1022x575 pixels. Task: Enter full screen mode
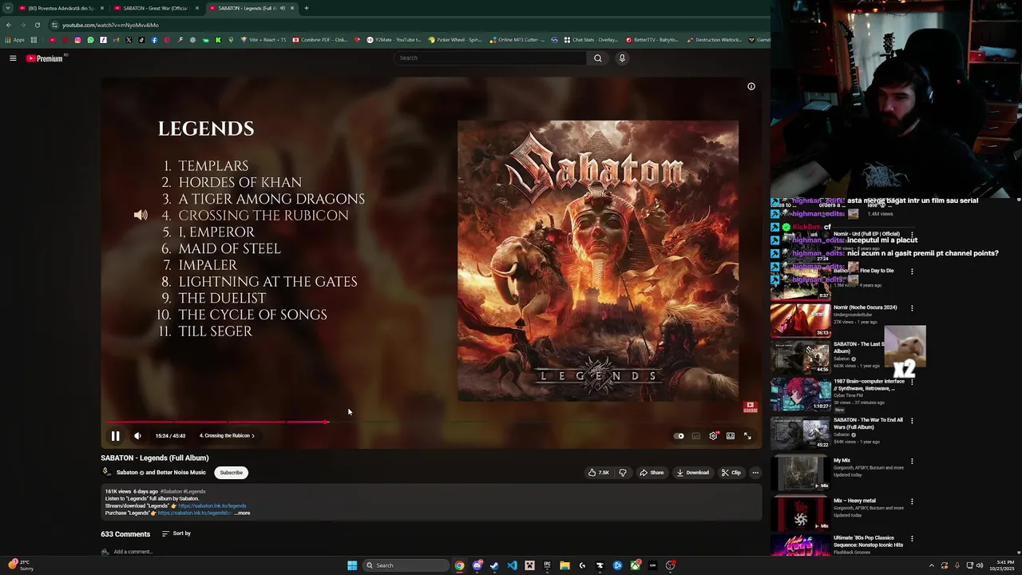click(x=747, y=436)
